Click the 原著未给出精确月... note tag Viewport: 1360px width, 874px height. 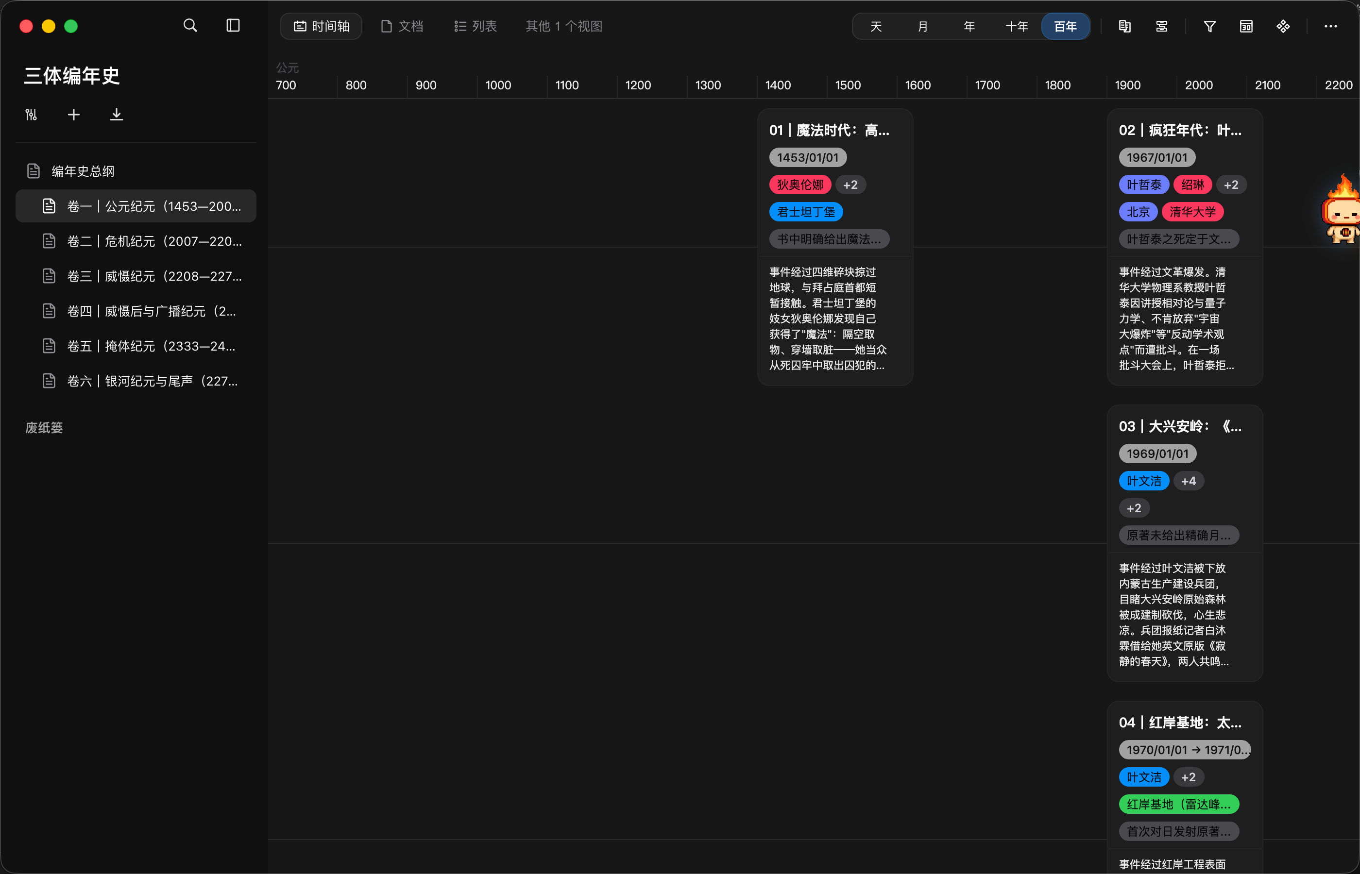pyautogui.click(x=1179, y=535)
